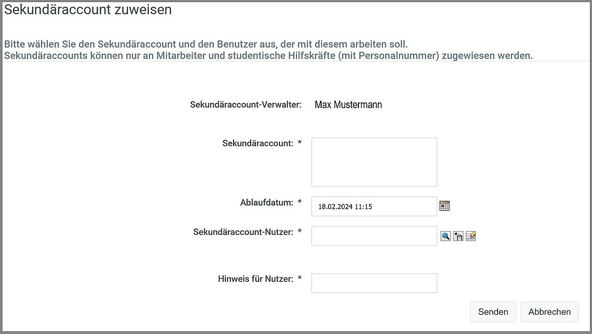Click the Hinweis für Nutzer text field
Image resolution: width=592 pixels, height=334 pixels.
pos(374,283)
